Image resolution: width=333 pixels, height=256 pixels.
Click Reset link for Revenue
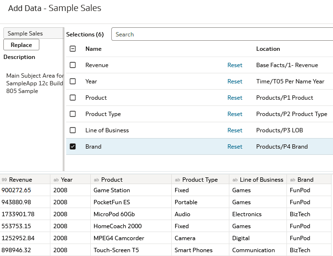pos(235,65)
